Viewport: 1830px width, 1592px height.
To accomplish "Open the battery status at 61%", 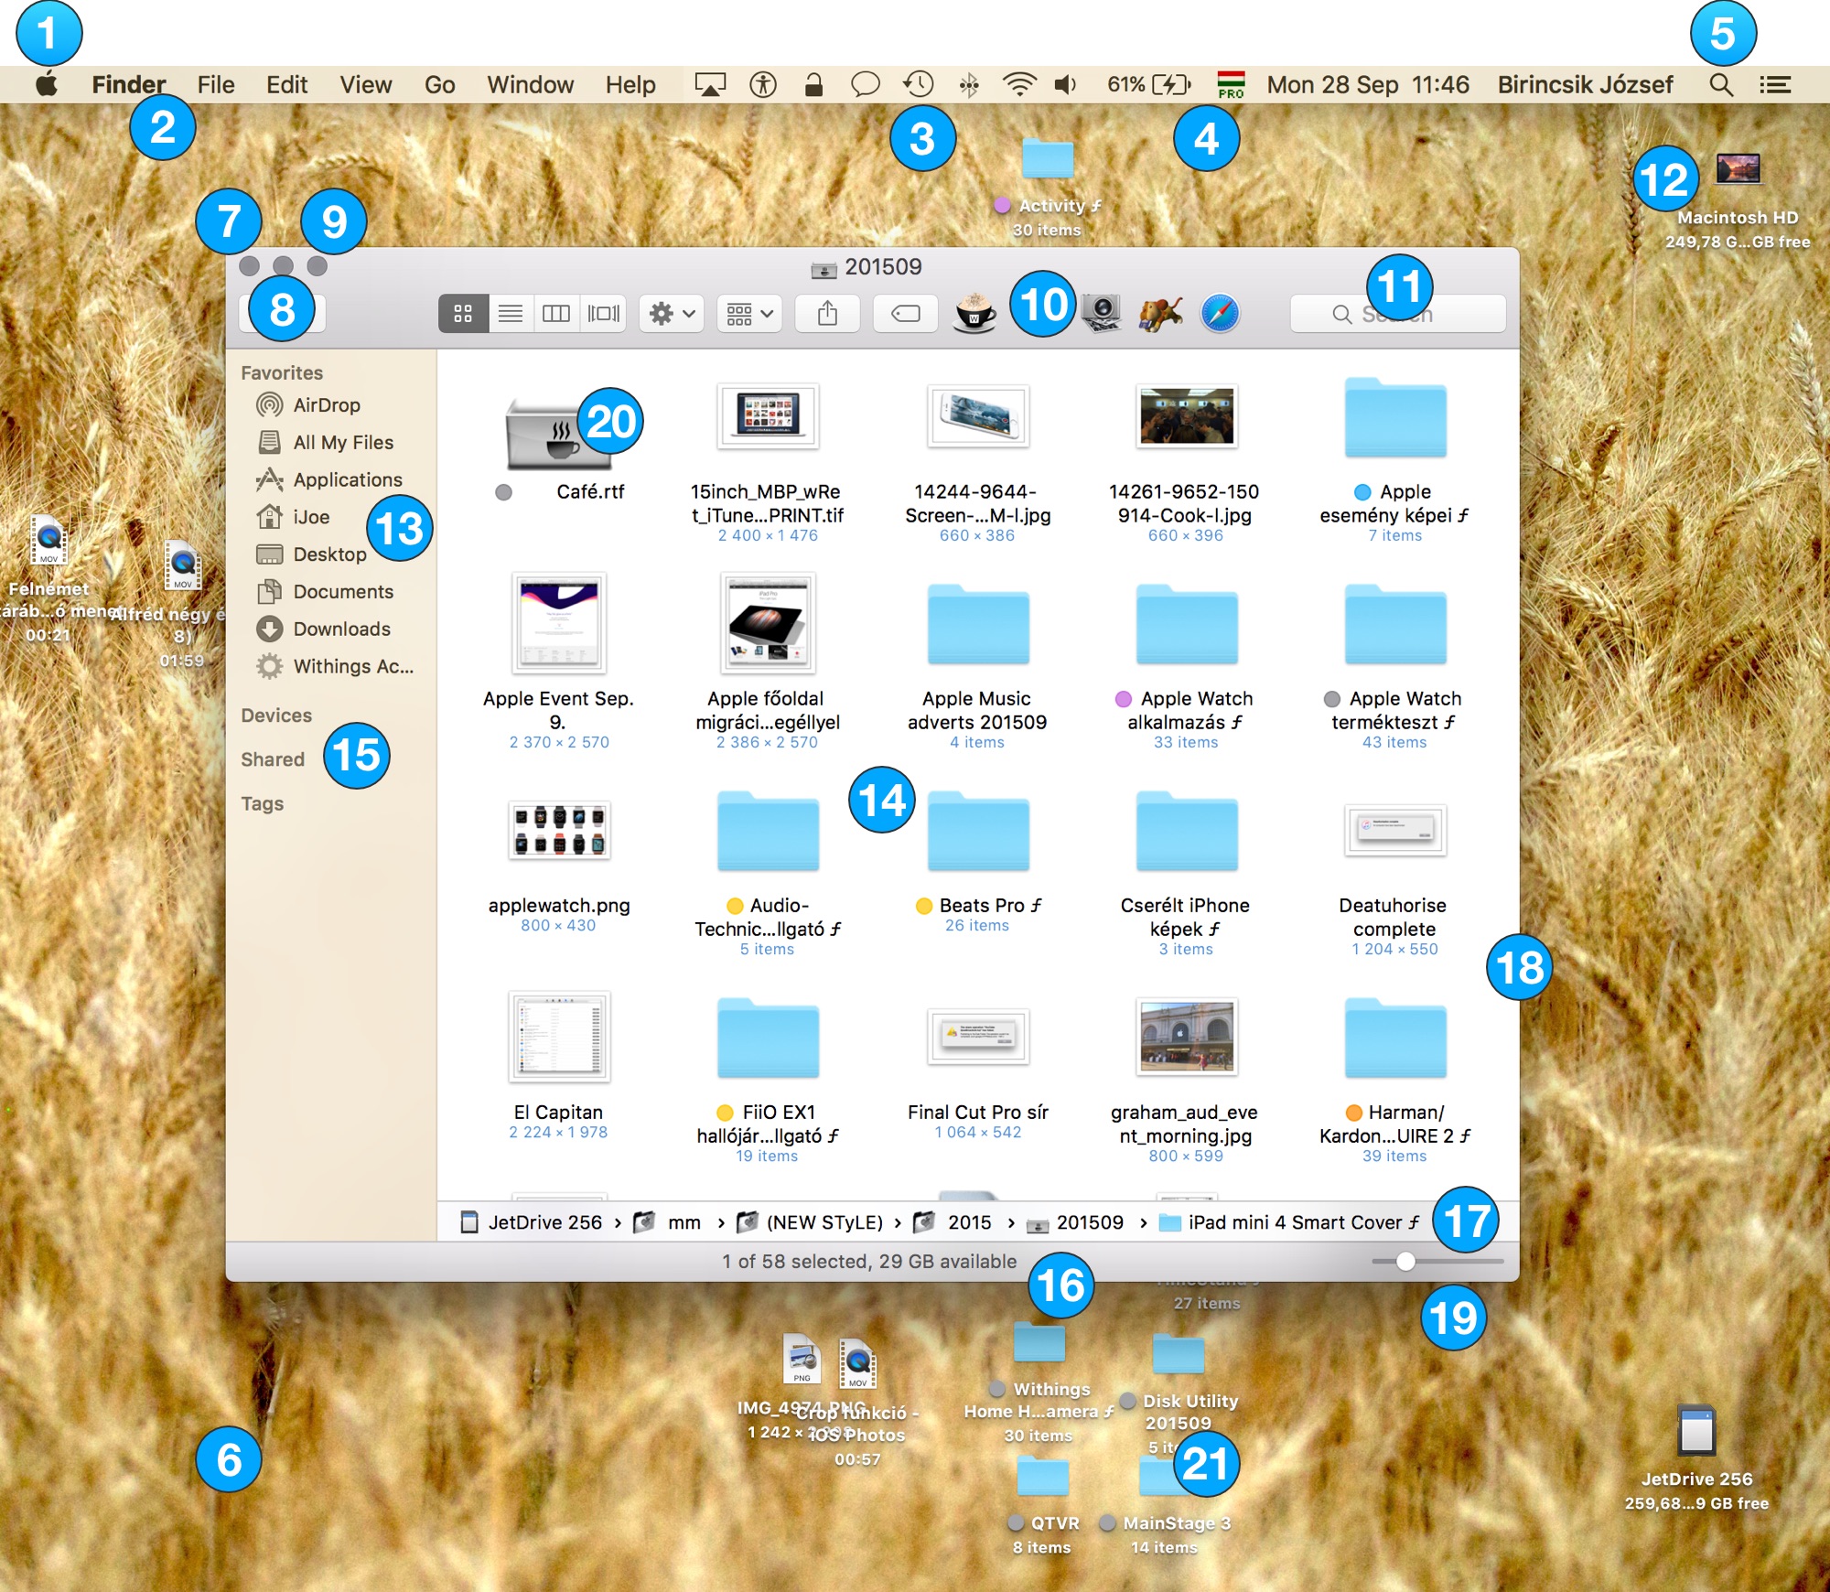I will coord(1149,85).
